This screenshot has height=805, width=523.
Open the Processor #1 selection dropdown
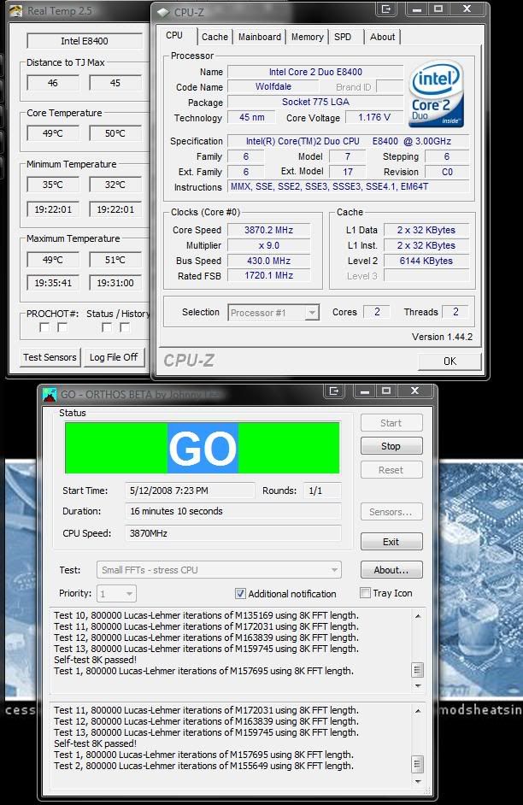click(273, 313)
